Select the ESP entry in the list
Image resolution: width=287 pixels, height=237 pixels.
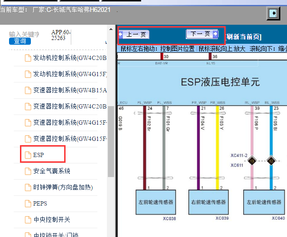38,155
